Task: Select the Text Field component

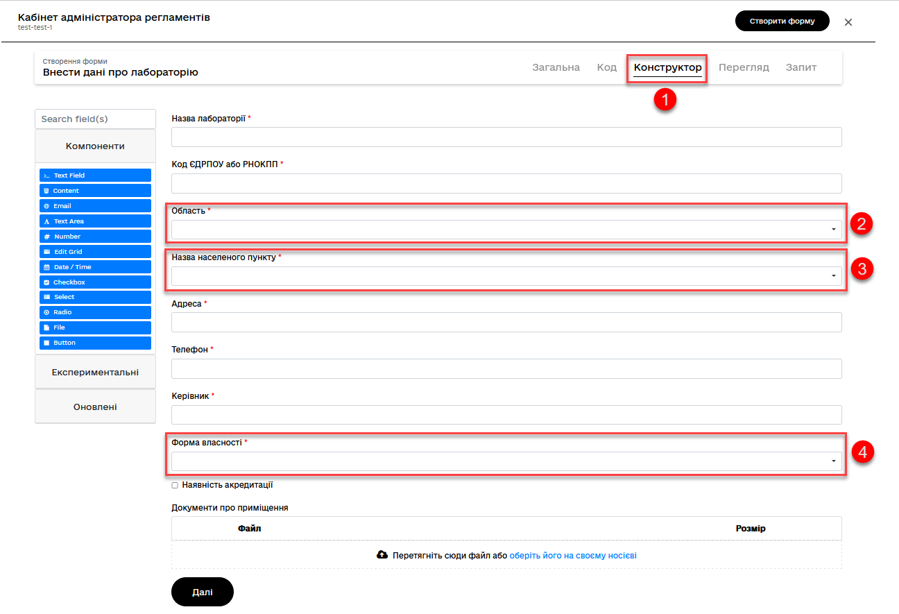Action: point(95,176)
